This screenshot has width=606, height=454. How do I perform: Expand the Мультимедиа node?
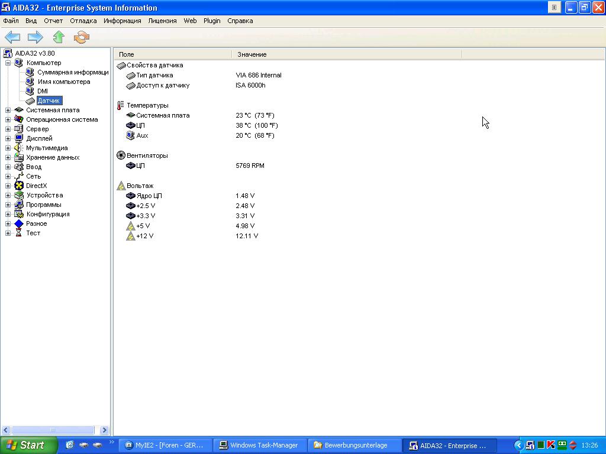click(x=8, y=148)
